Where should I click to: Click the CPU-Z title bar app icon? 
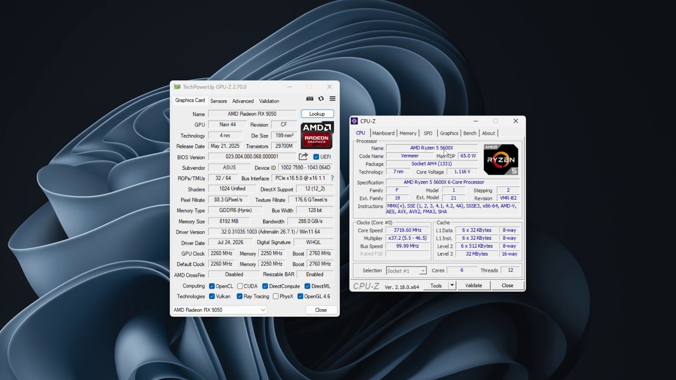[x=355, y=121]
